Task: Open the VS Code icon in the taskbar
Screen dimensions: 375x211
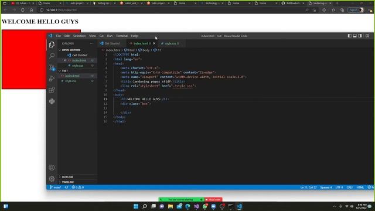Action: 240,206
